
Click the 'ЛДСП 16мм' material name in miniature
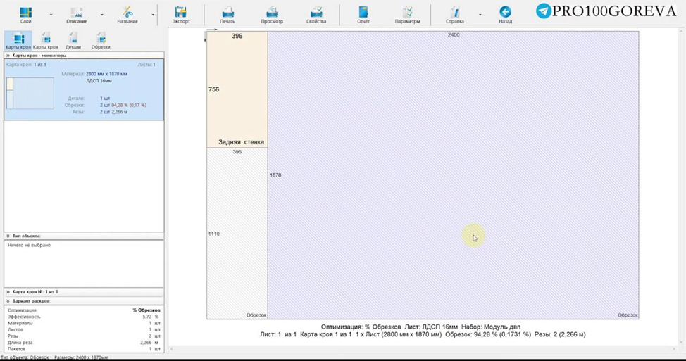coord(99,81)
